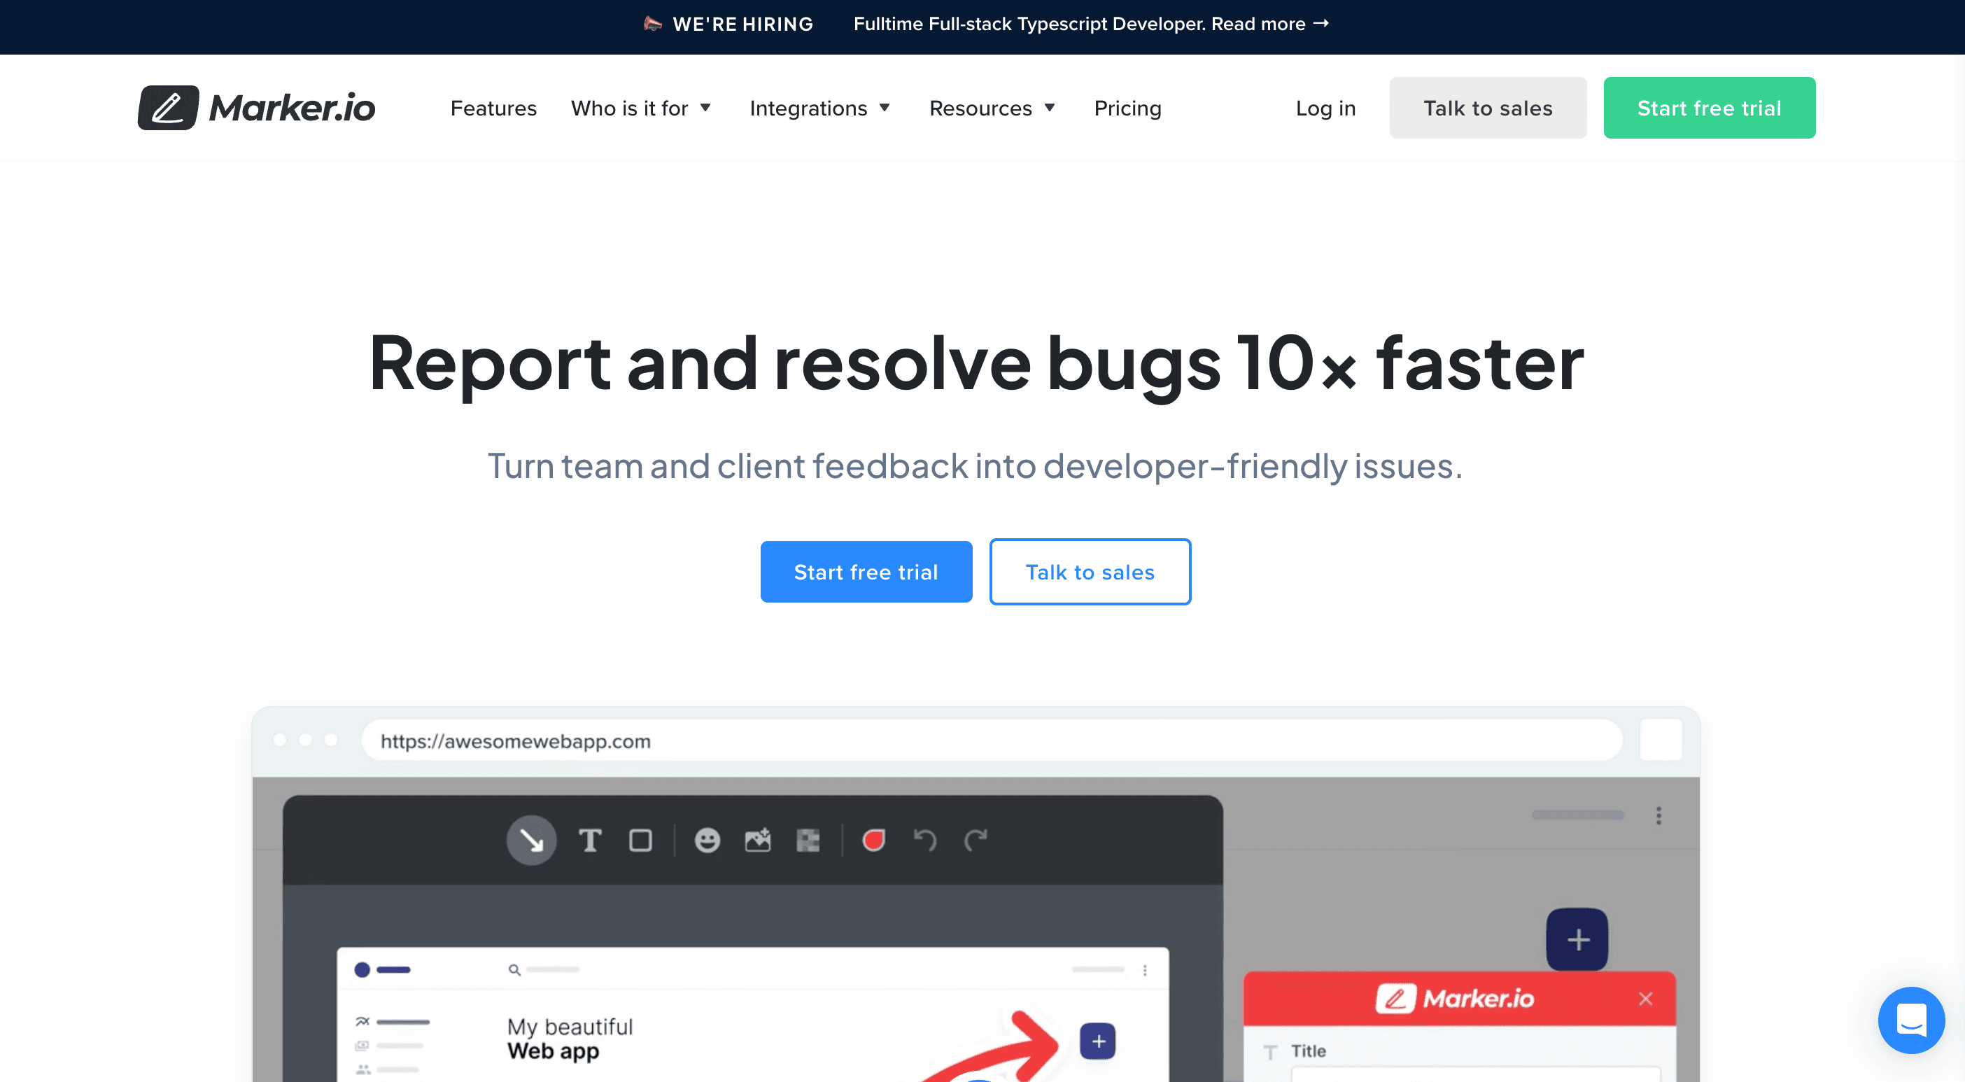Open the Pricing page

[1127, 108]
